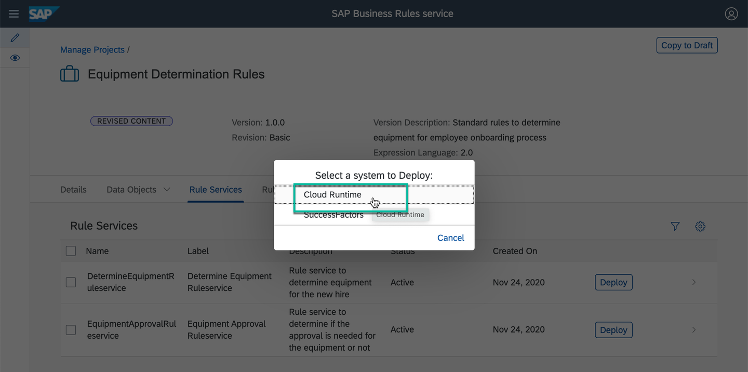The height and width of the screenshot is (372, 748).
Task: Click Active status of DetermineEquipmentRuleservice
Action: pyautogui.click(x=402, y=282)
